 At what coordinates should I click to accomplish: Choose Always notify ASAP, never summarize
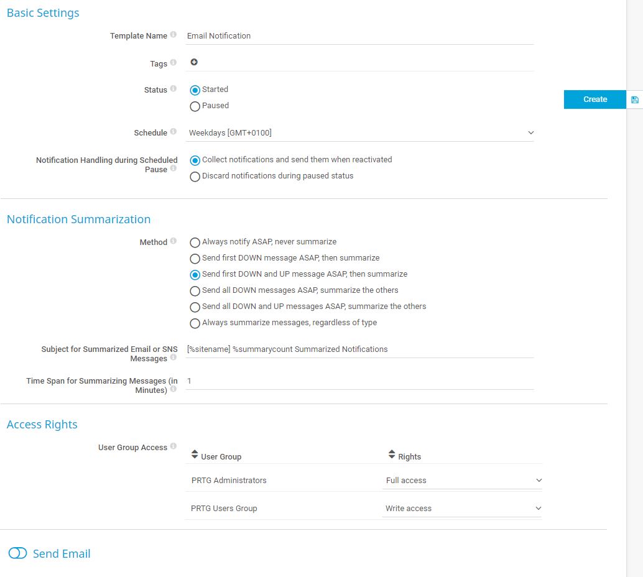(195, 242)
